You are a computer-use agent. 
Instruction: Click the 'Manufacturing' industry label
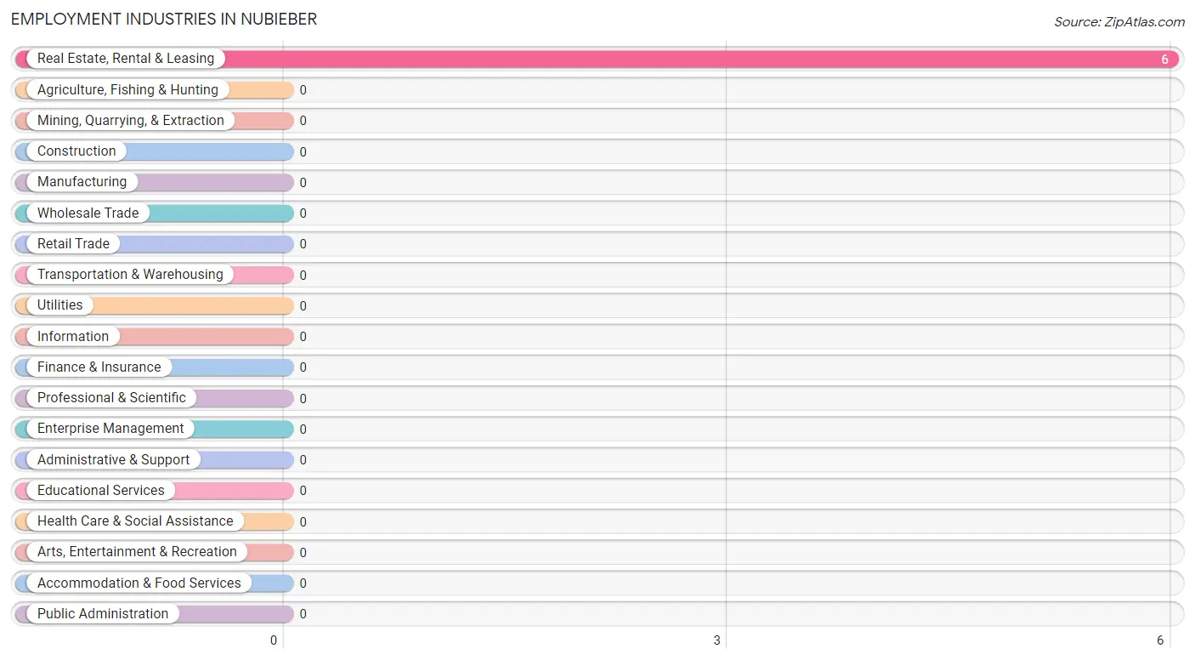coord(82,182)
